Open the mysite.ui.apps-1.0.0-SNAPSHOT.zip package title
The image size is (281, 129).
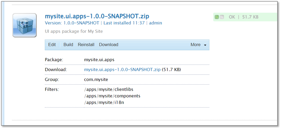(x=97, y=16)
